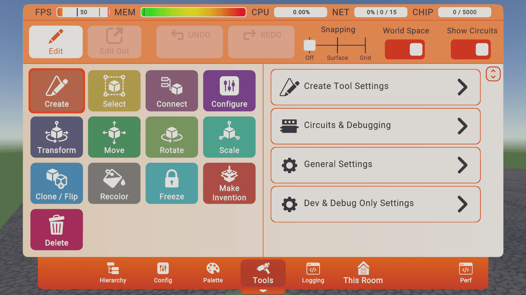The height and width of the screenshot is (295, 526).
Task: Open the Hierarchy tab
Action: coord(113,273)
